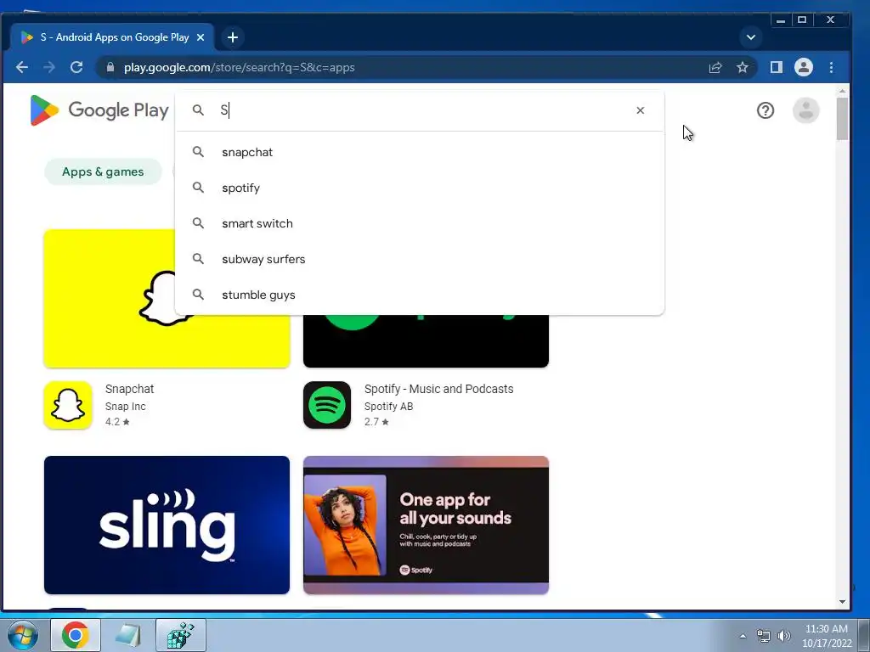Close the Google Play browser tab
870x652 pixels.
(201, 37)
